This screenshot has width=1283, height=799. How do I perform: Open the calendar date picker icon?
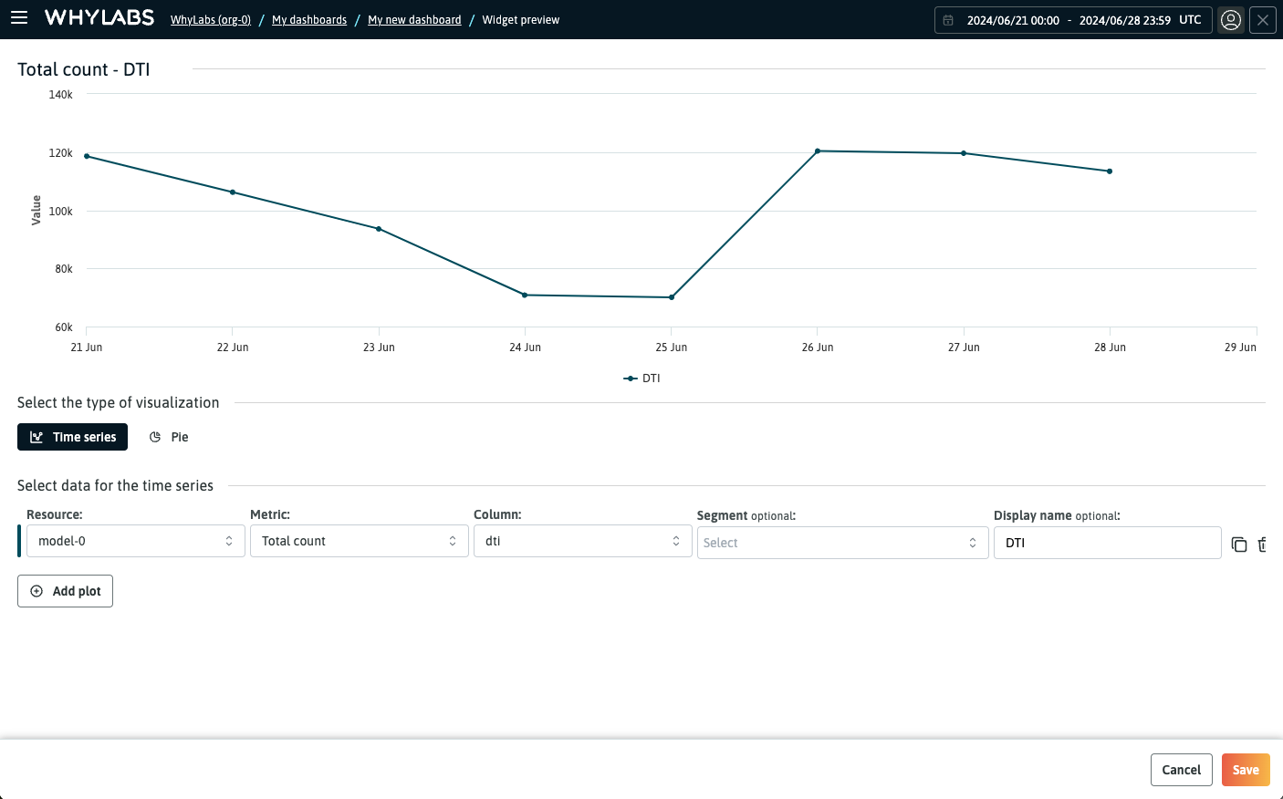950,19
